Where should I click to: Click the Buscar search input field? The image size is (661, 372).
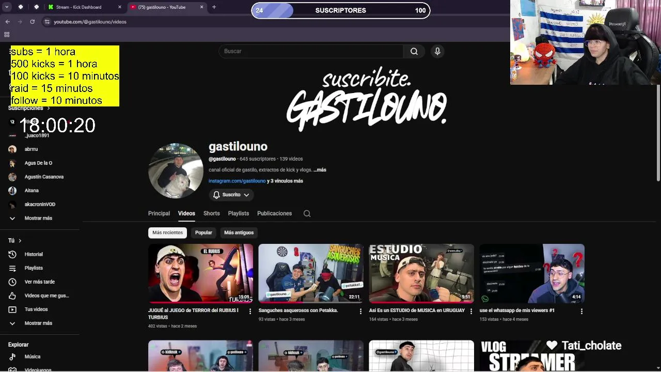311,51
